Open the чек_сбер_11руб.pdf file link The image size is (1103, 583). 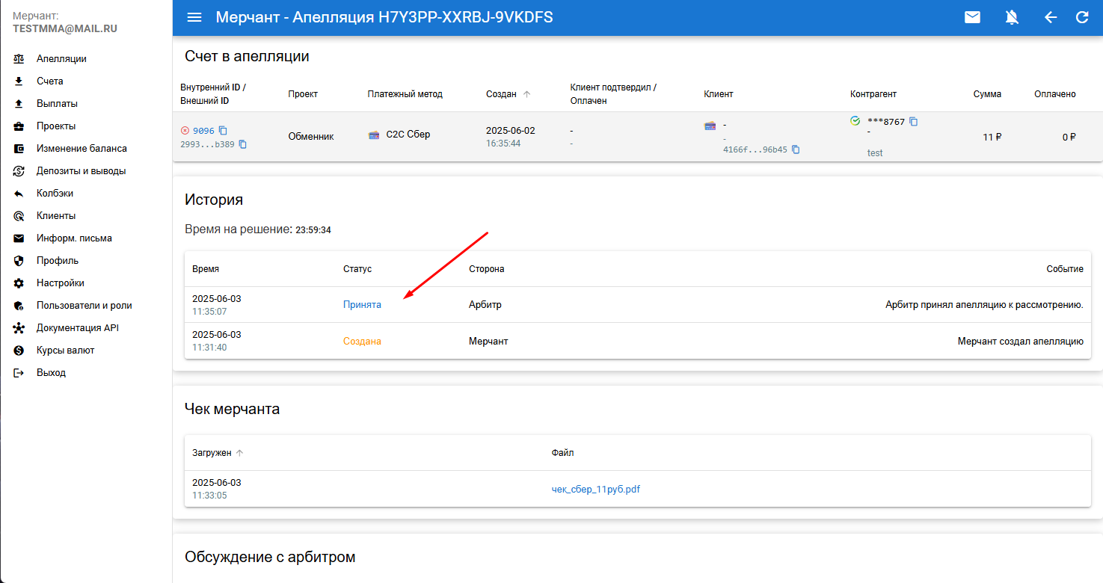click(x=595, y=490)
